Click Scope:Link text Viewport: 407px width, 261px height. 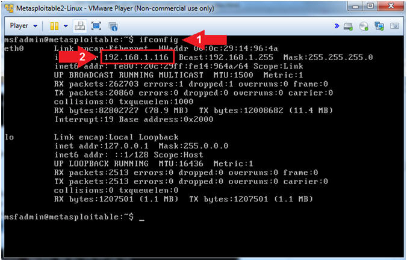pos(278,66)
